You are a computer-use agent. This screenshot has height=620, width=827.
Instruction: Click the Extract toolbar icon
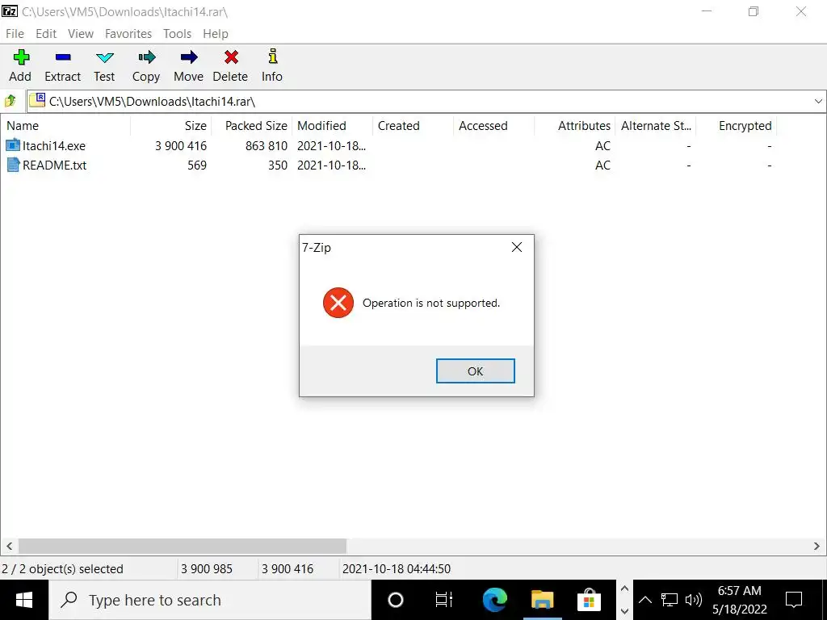pyautogui.click(x=63, y=57)
